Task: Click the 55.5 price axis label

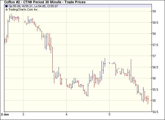Action: (x=155, y=90)
